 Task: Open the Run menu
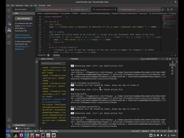35,5
